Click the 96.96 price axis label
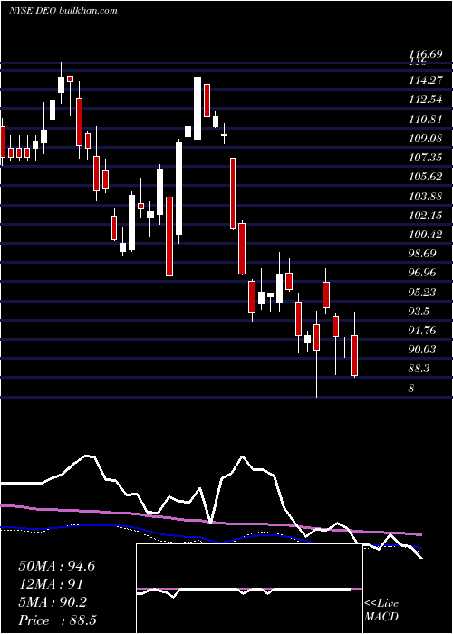The image size is (453, 634). 423,273
